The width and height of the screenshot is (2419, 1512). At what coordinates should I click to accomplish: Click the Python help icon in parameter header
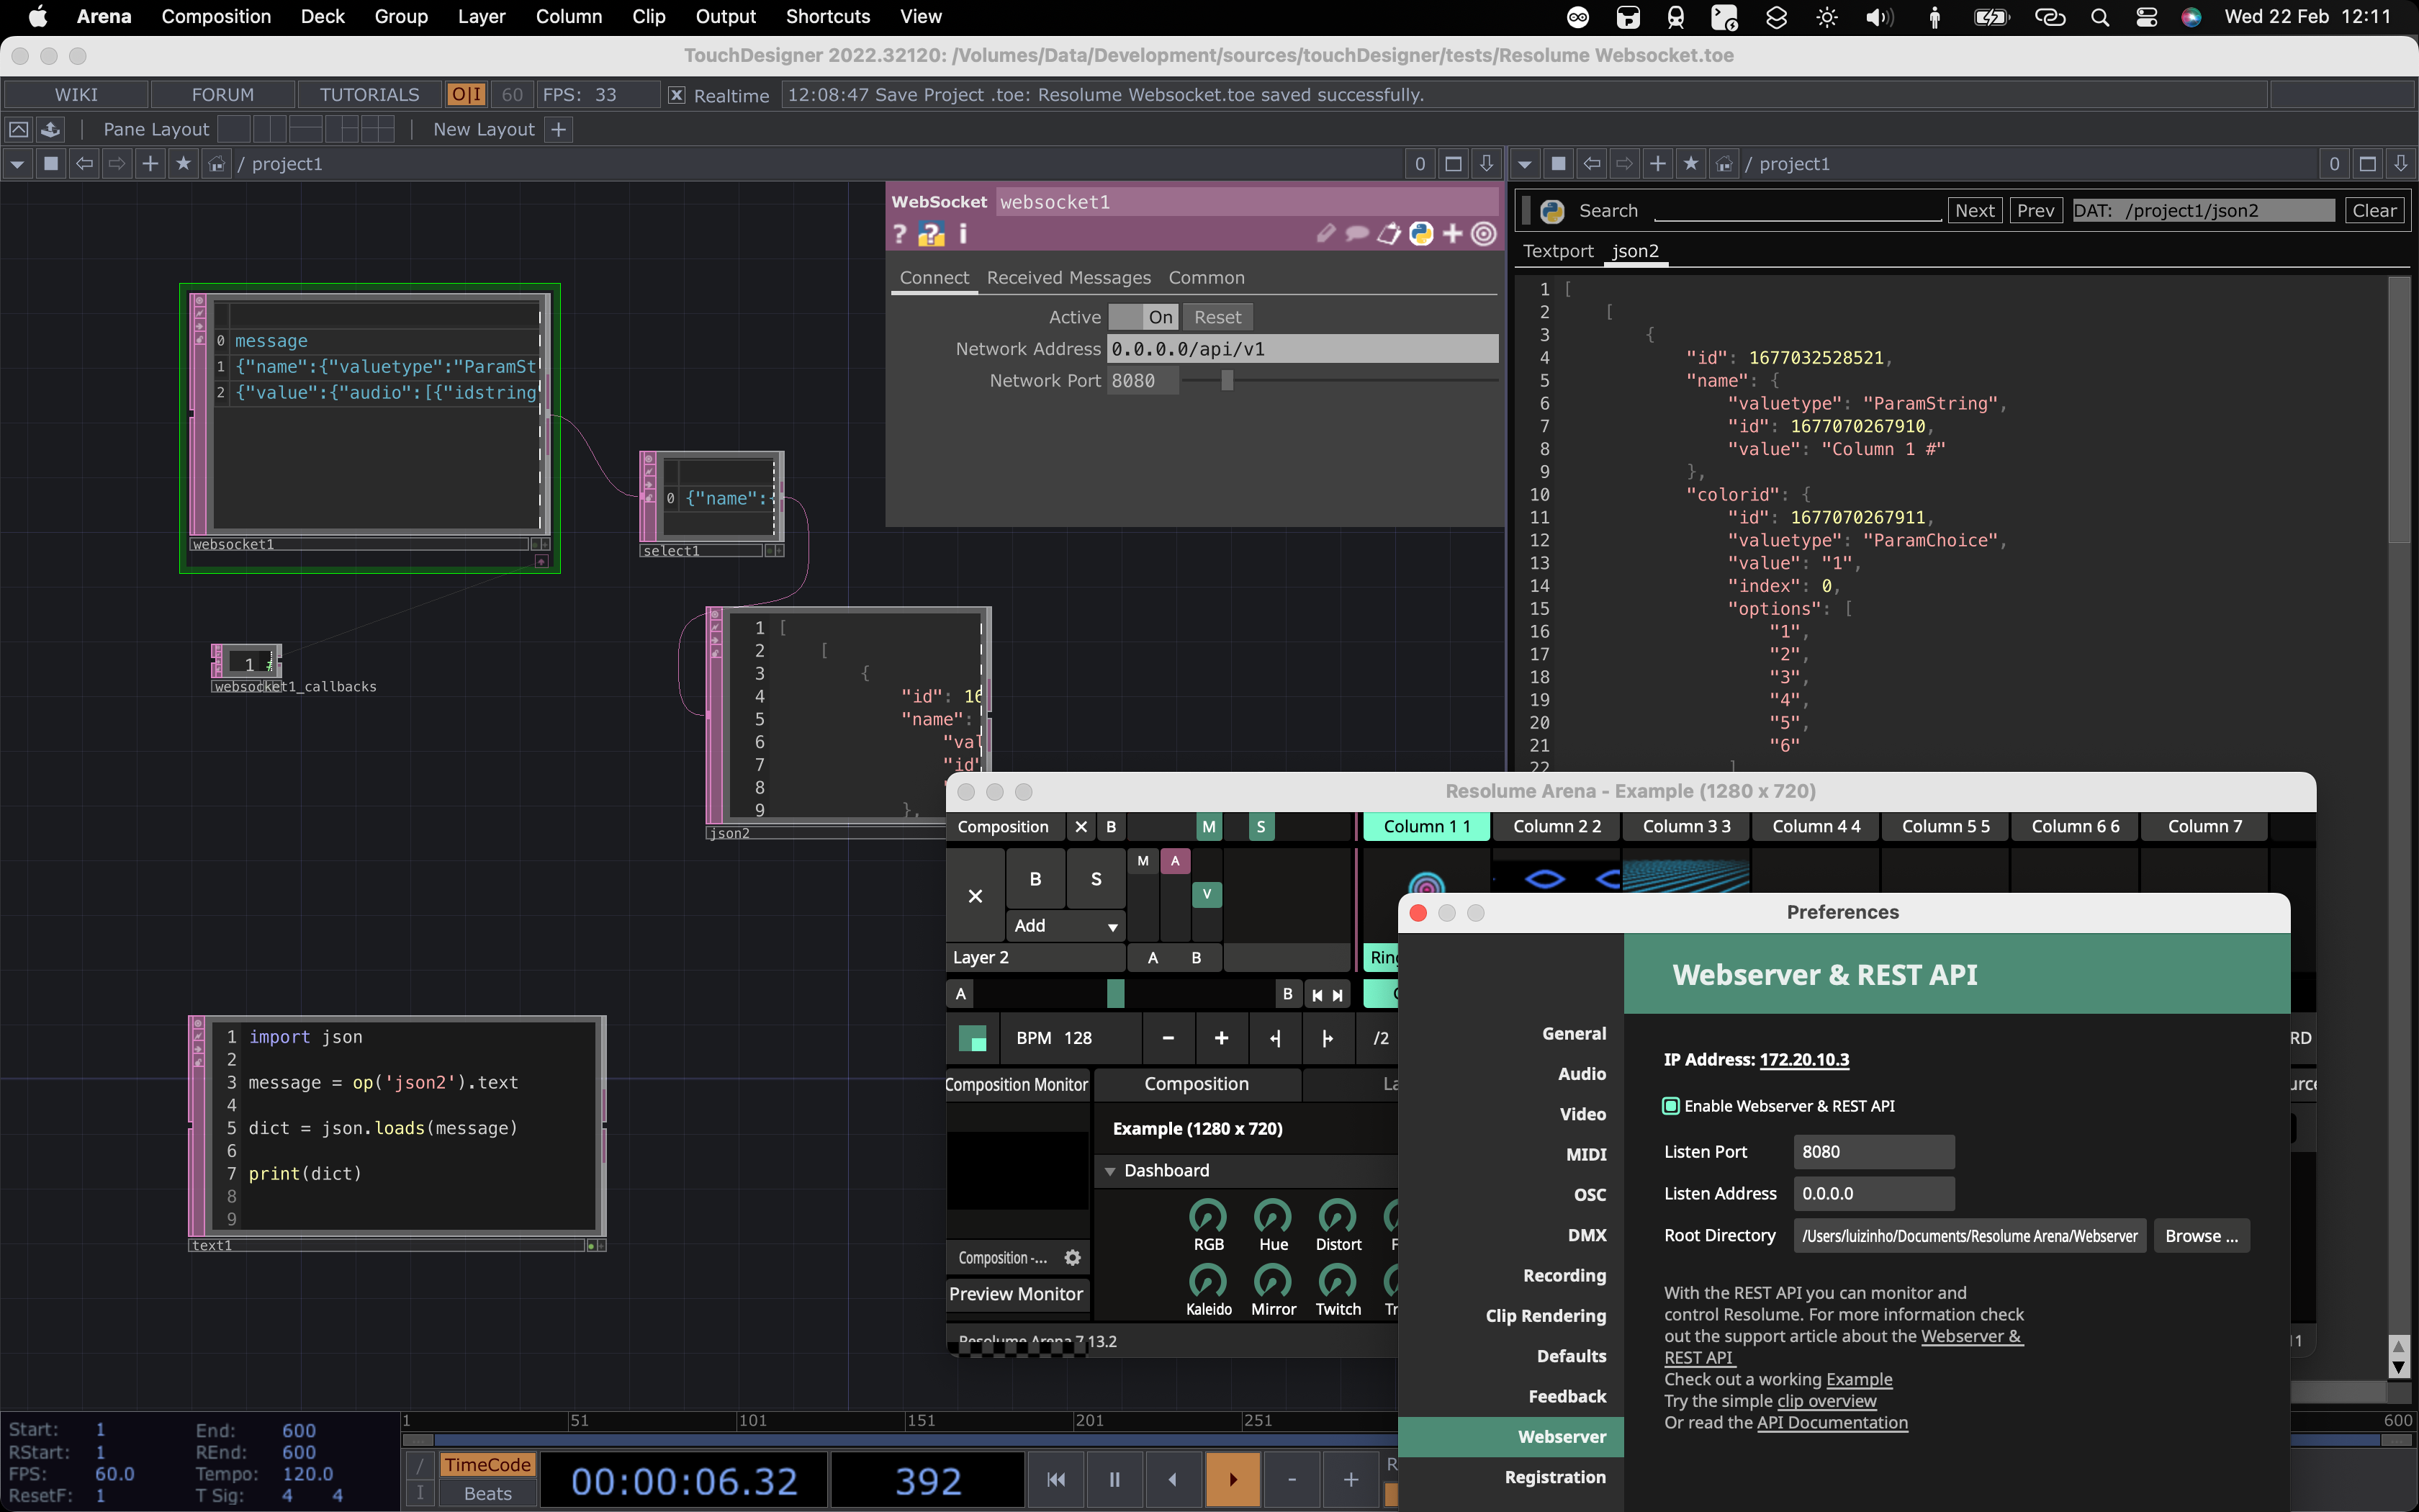pyautogui.click(x=931, y=234)
